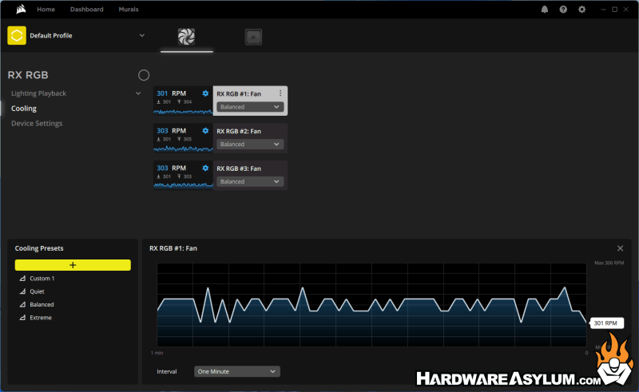Click the Max 306 RPM label
The image size is (639, 392).
point(609,263)
